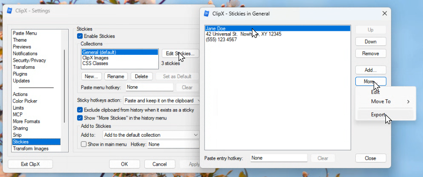
Task: Click Edit Stickies... button
Action: pos(180,53)
